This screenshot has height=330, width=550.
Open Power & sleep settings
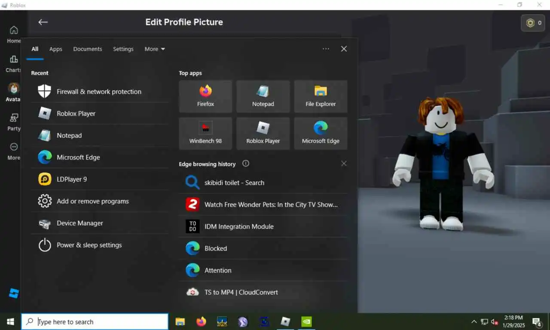click(99, 245)
